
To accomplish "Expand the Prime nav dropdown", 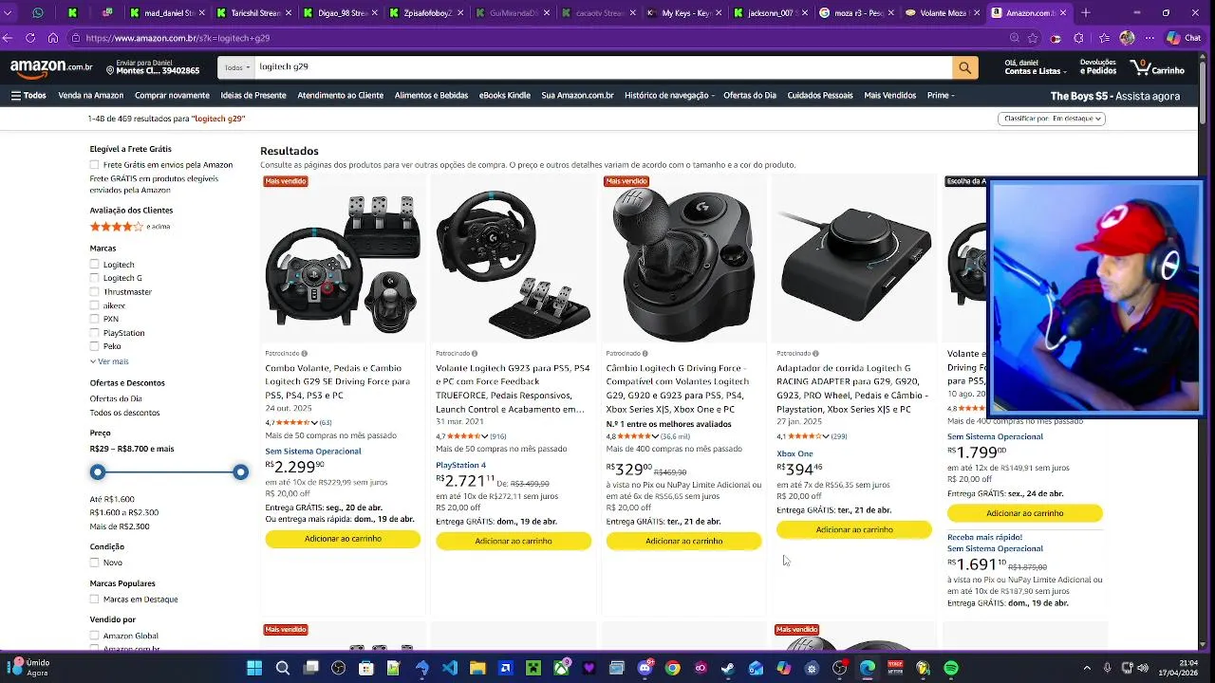I will click(x=941, y=96).
